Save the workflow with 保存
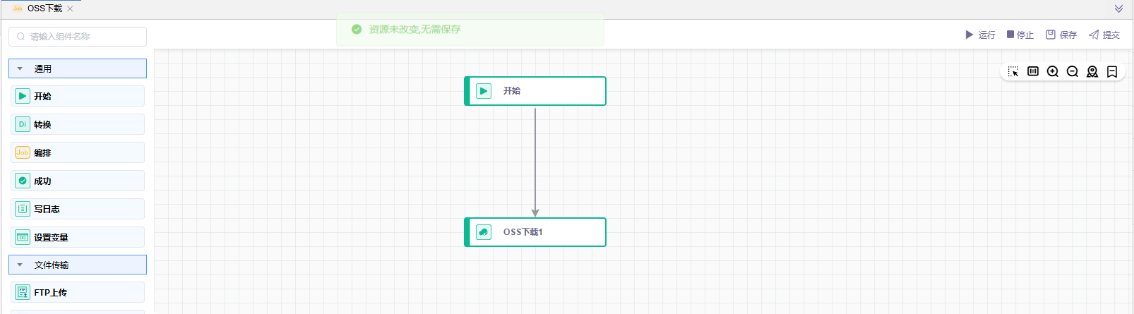 coord(1061,35)
